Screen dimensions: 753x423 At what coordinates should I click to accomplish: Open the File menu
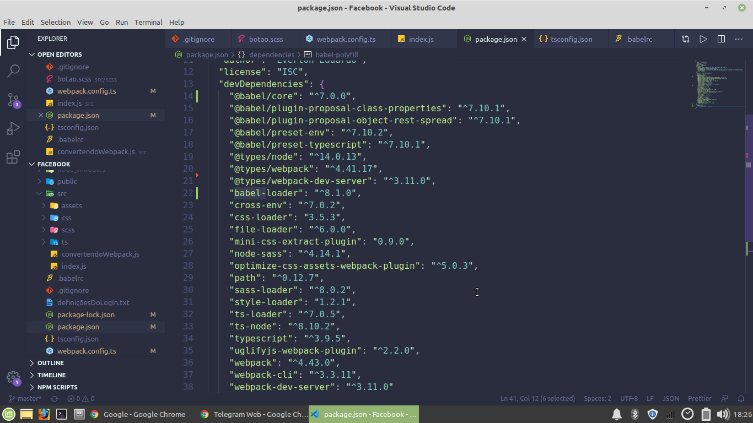coord(9,22)
